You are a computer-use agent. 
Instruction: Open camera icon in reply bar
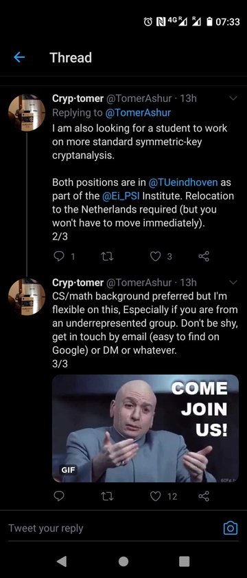(231, 528)
